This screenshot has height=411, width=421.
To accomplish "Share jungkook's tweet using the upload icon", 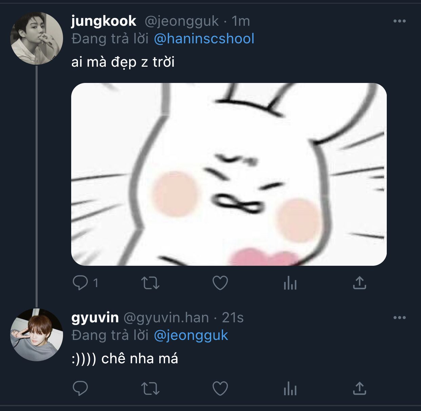I will (x=360, y=283).
